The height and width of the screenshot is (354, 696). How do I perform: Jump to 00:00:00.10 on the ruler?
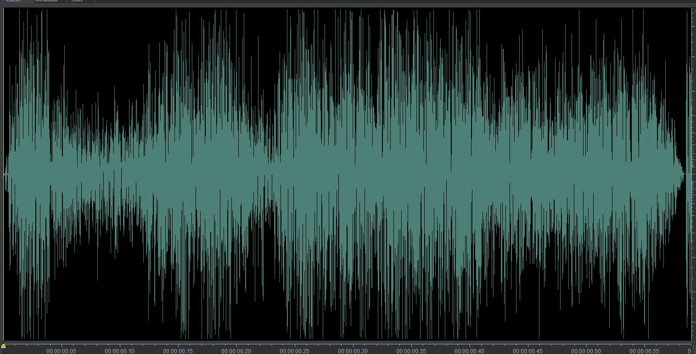119,351
